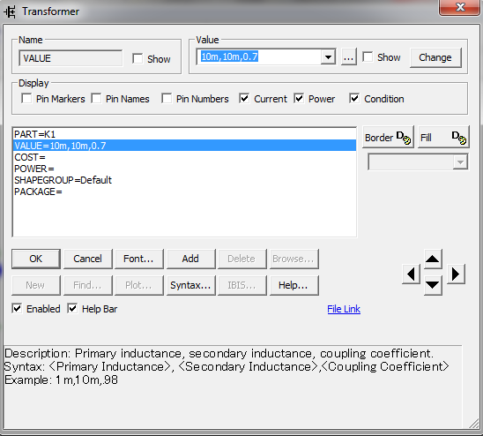The height and width of the screenshot is (436, 483).
Task: Open the dropdown below Border and Fill
Action: pyautogui.click(x=418, y=162)
